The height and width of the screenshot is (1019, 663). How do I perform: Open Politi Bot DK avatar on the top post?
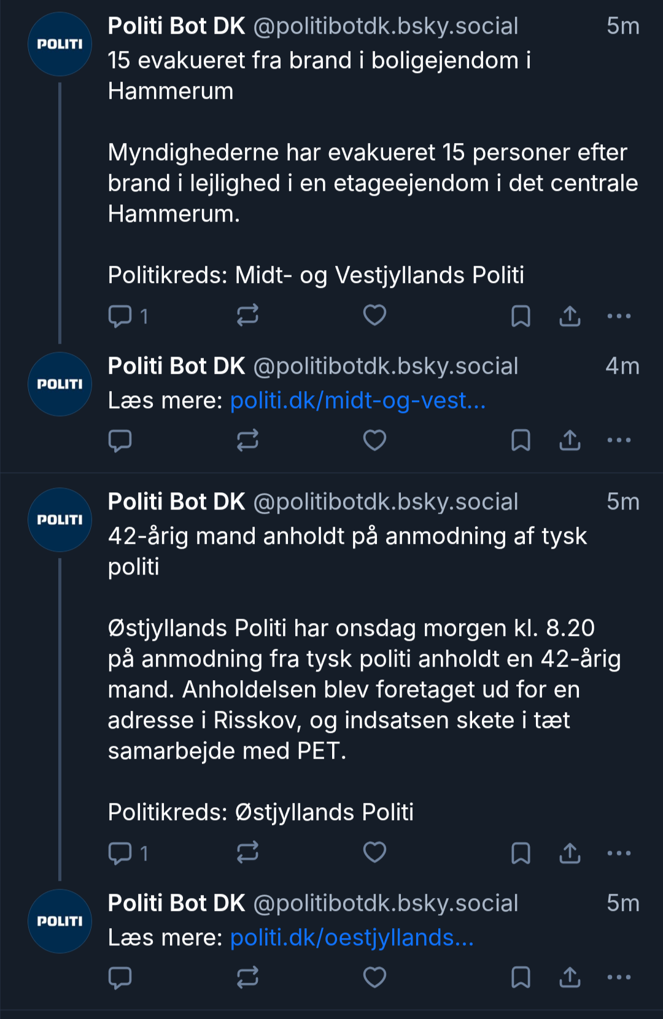(60, 44)
